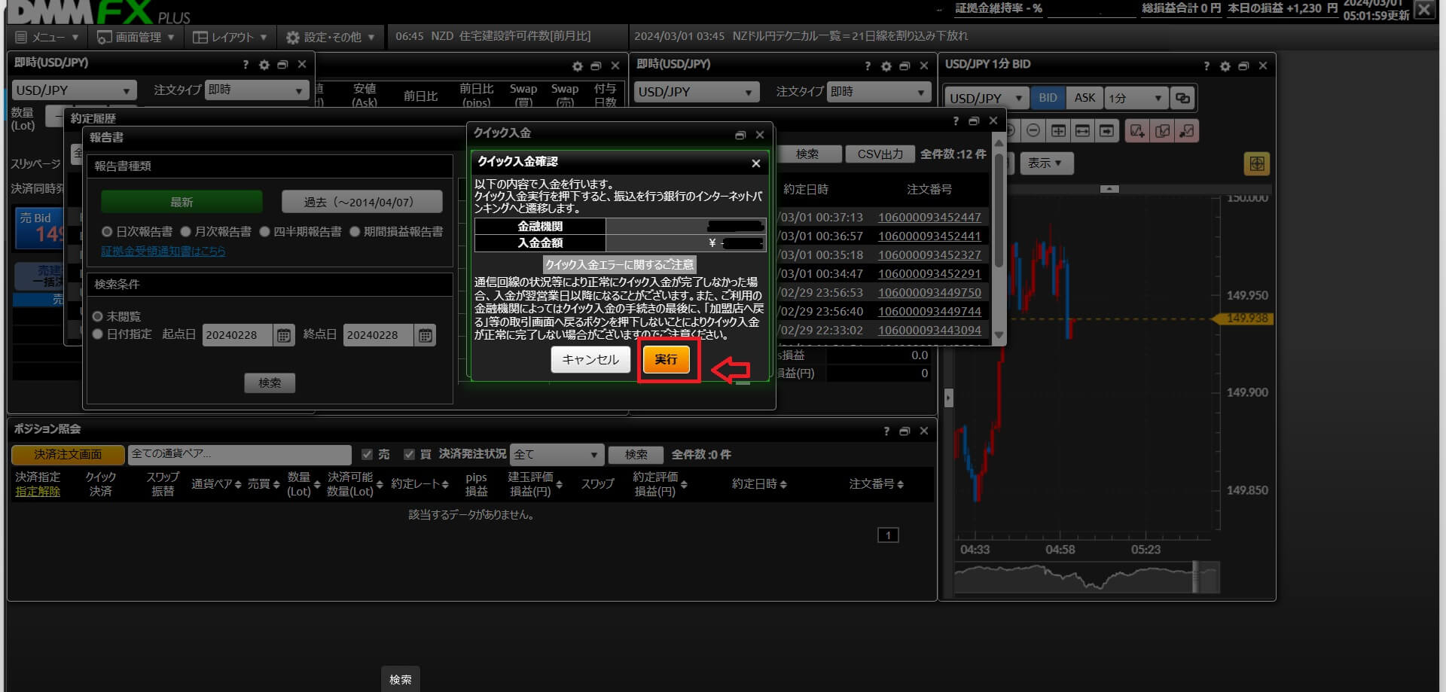Click the yellow crosshair target icon

(x=1256, y=163)
